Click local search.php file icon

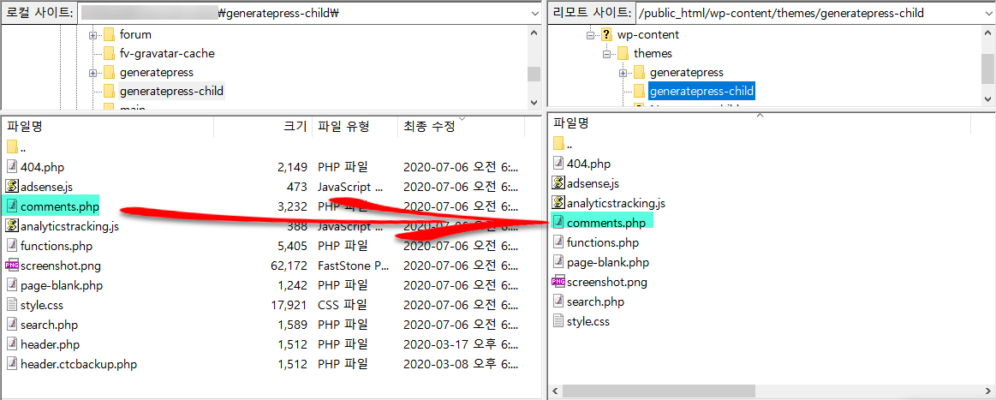[12, 325]
